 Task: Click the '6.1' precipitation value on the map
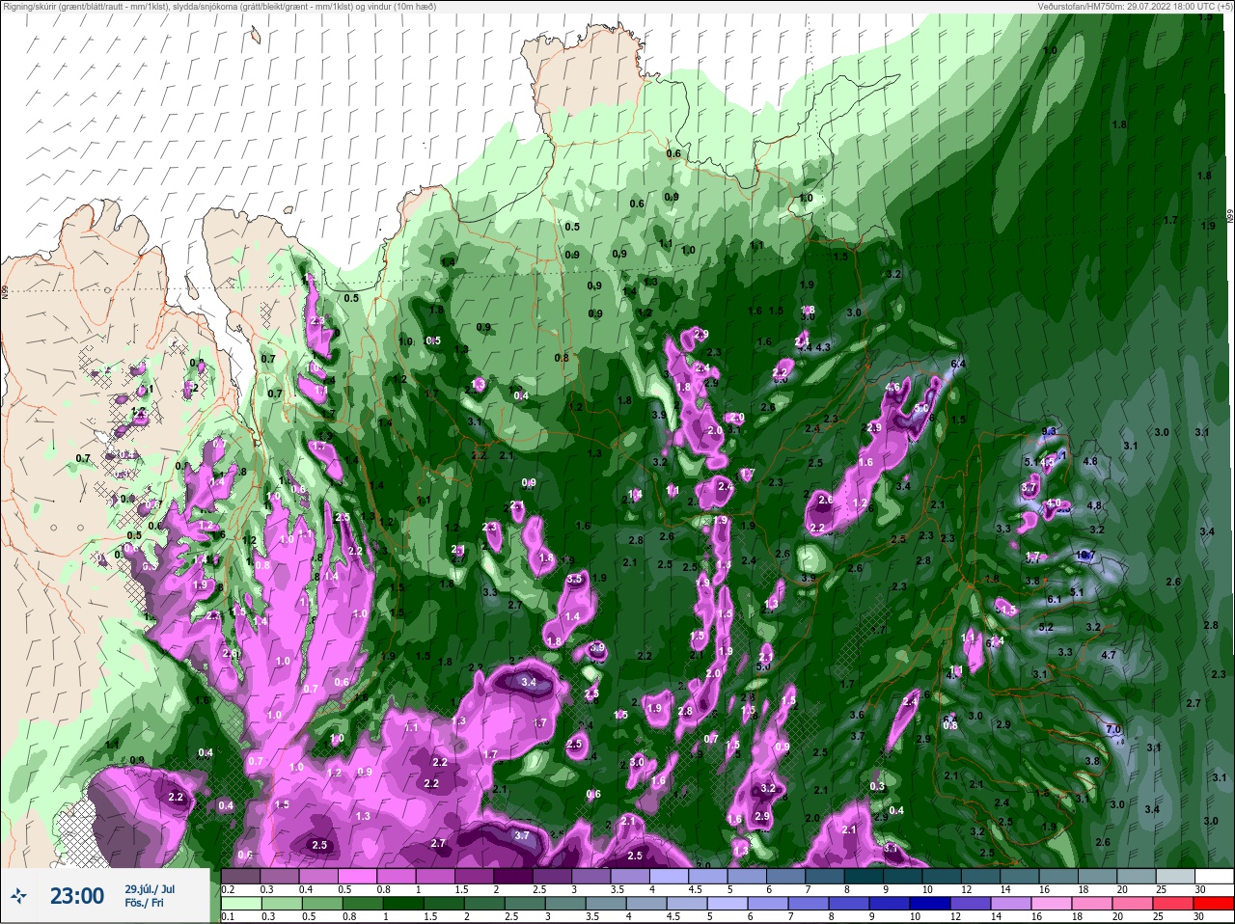click(x=1055, y=599)
